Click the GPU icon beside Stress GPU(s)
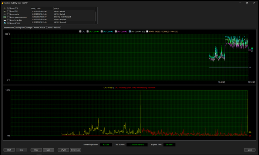259x155 pixels. click(4, 23)
